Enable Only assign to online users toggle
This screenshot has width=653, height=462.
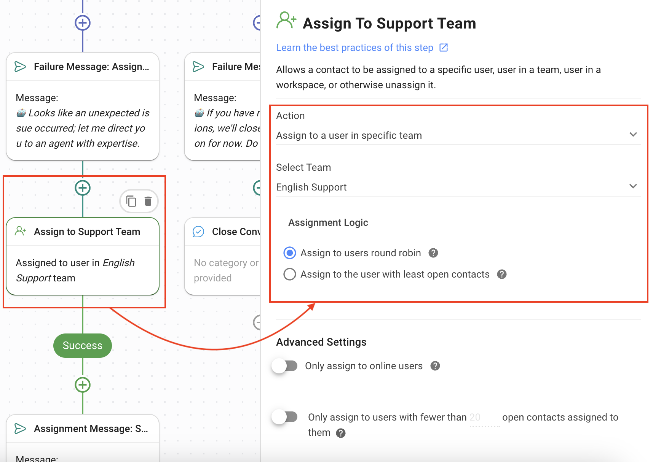click(x=285, y=366)
